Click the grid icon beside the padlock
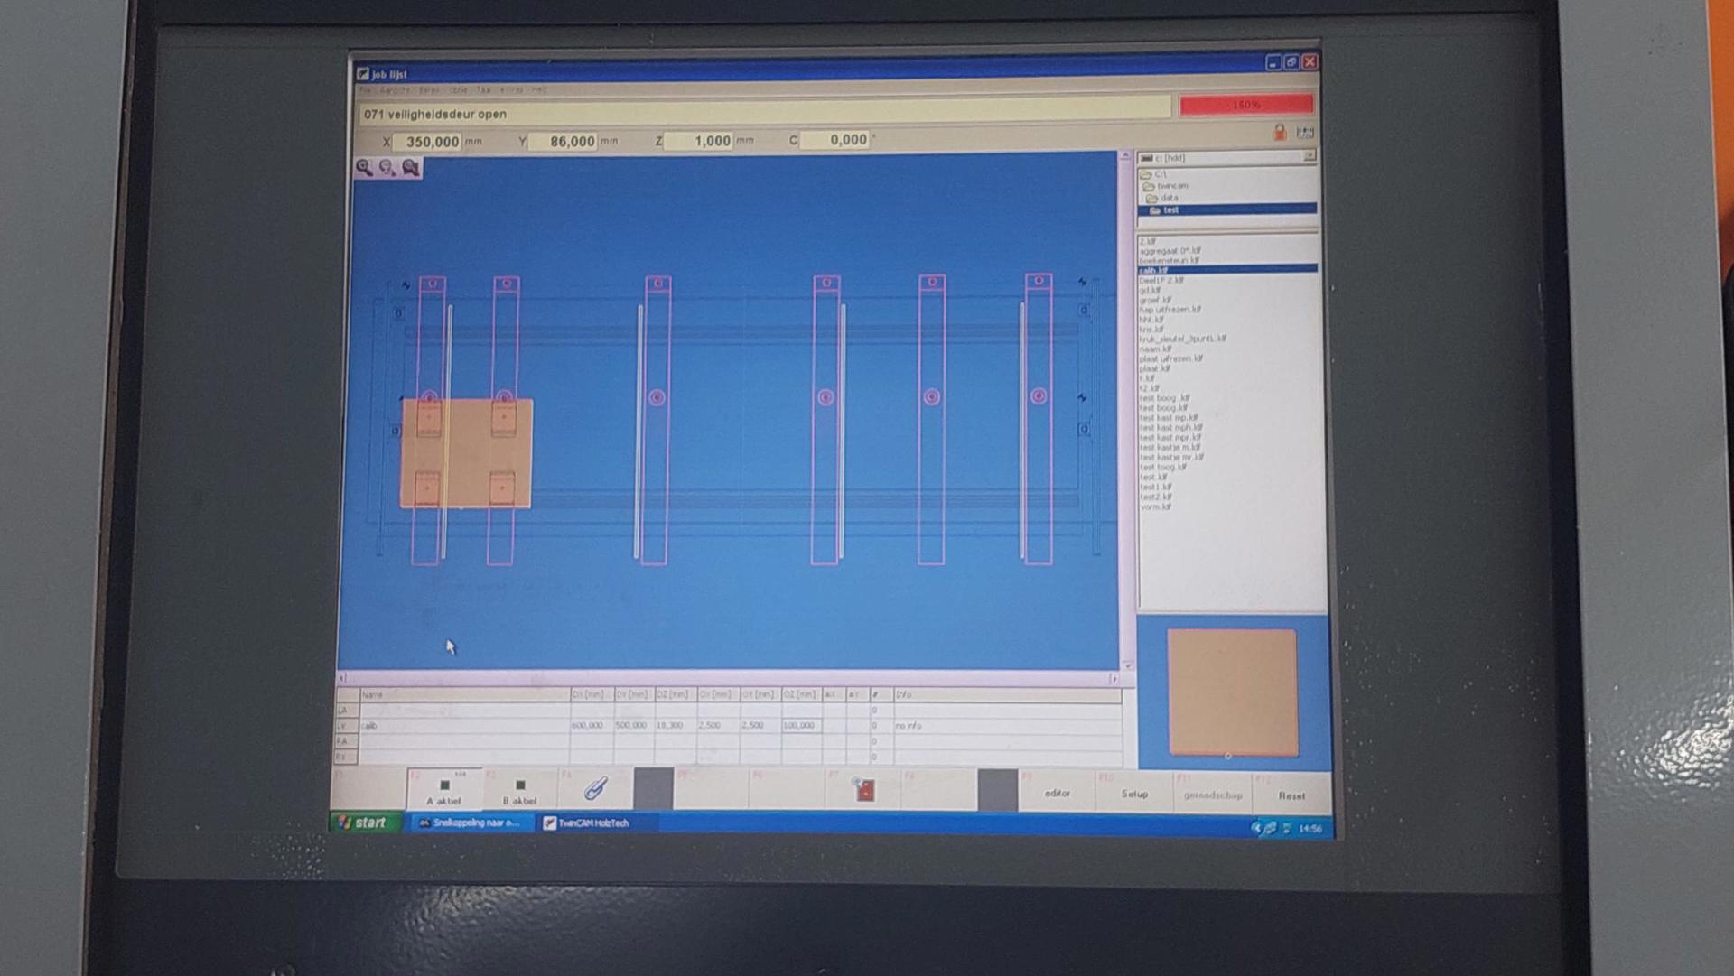Viewport: 1734px width, 976px height. pos(1305,133)
